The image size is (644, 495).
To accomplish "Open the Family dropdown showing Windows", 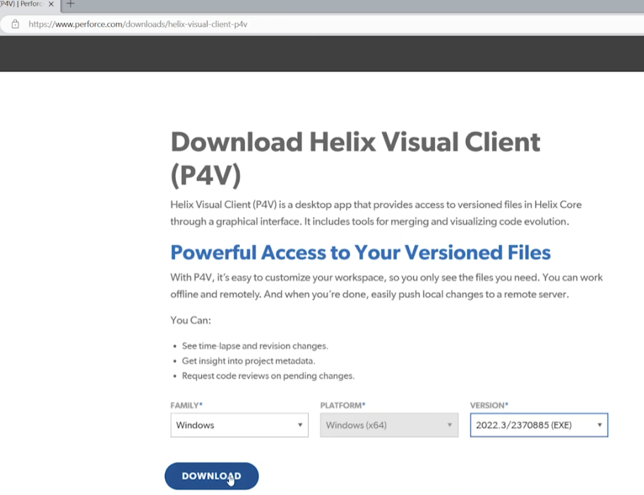I will pyautogui.click(x=239, y=425).
